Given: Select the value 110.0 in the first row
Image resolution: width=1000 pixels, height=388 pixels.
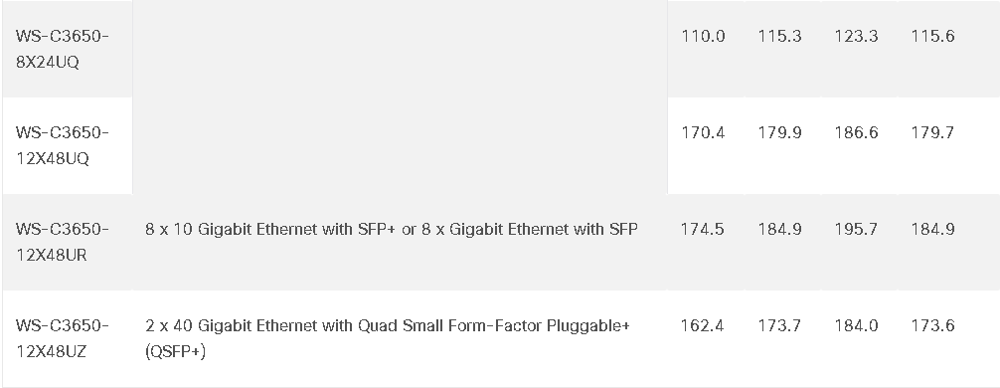Looking at the screenshot, I should click(x=703, y=37).
